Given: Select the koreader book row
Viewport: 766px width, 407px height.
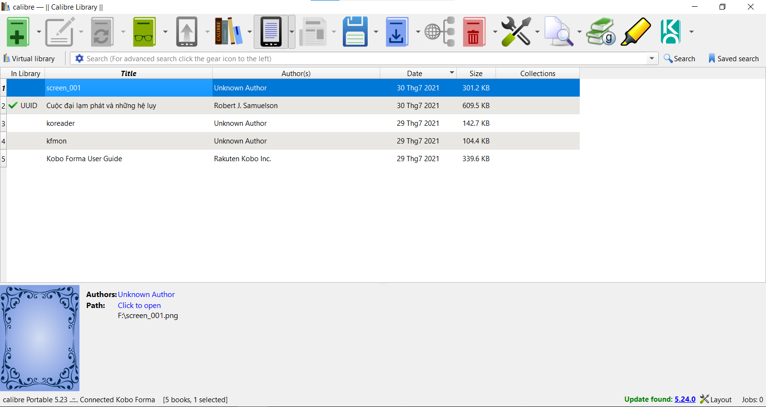Looking at the screenshot, I should click(293, 123).
